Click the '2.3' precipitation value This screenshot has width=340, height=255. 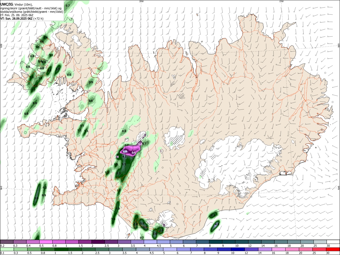tap(118, 173)
